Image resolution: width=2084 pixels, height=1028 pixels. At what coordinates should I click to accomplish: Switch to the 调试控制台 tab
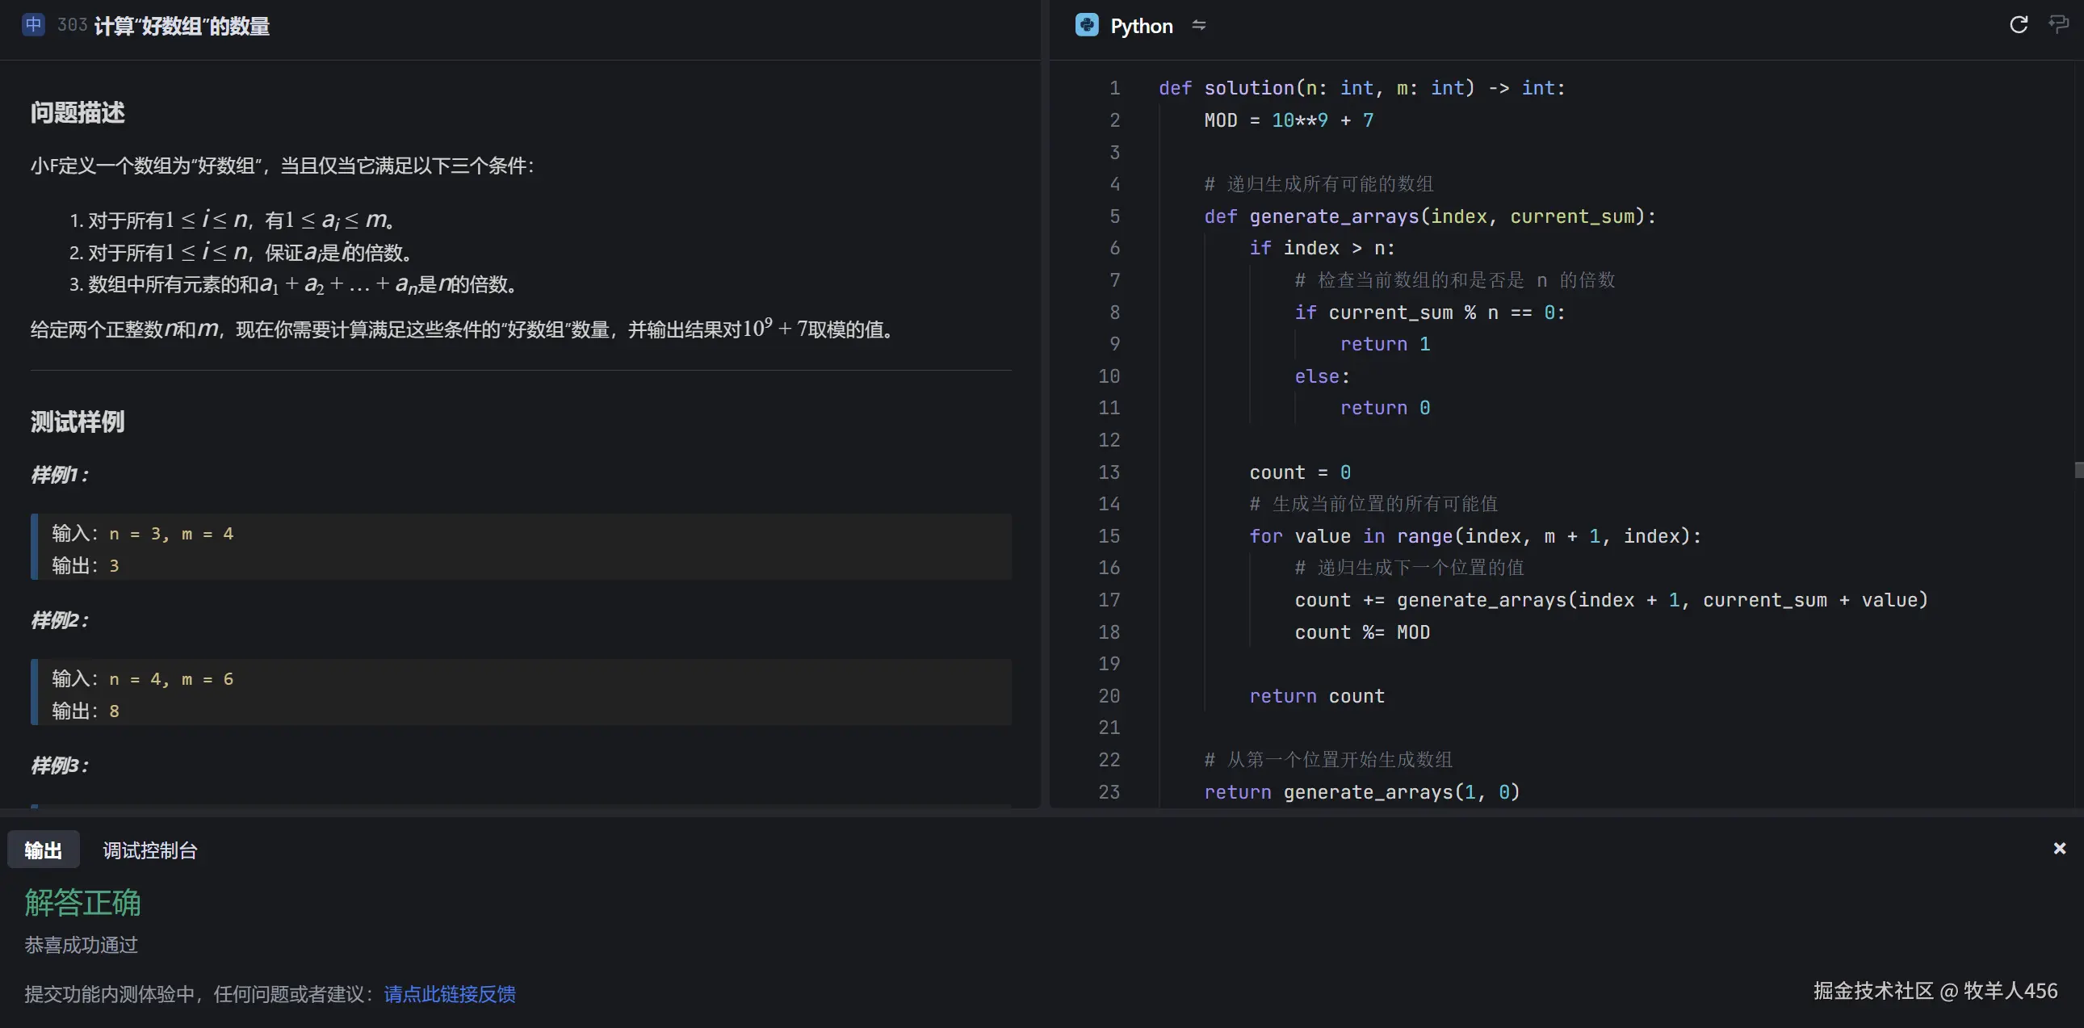pyautogui.click(x=149, y=850)
